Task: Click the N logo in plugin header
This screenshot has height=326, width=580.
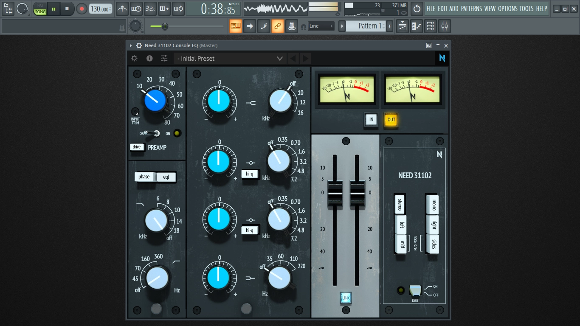Action: (442, 58)
